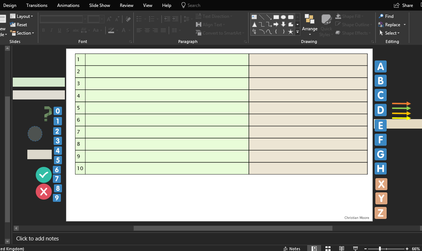Adjust the zoom slider handle
The image size is (422, 251).
tap(380, 249)
